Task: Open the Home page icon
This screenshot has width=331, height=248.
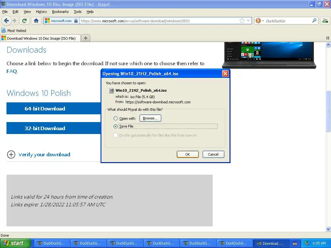Action: coord(36,21)
